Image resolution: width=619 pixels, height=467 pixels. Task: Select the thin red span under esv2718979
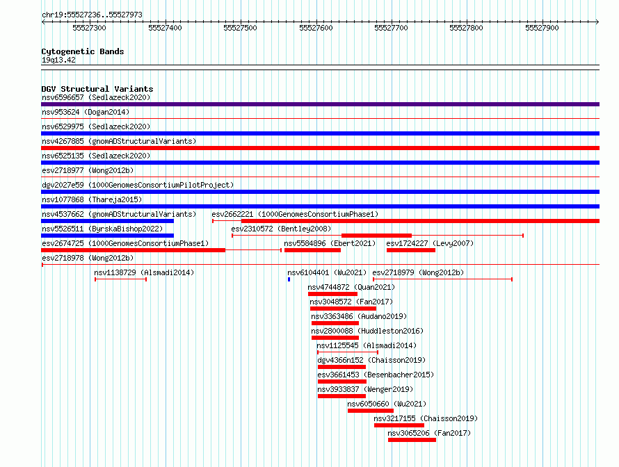pos(442,279)
